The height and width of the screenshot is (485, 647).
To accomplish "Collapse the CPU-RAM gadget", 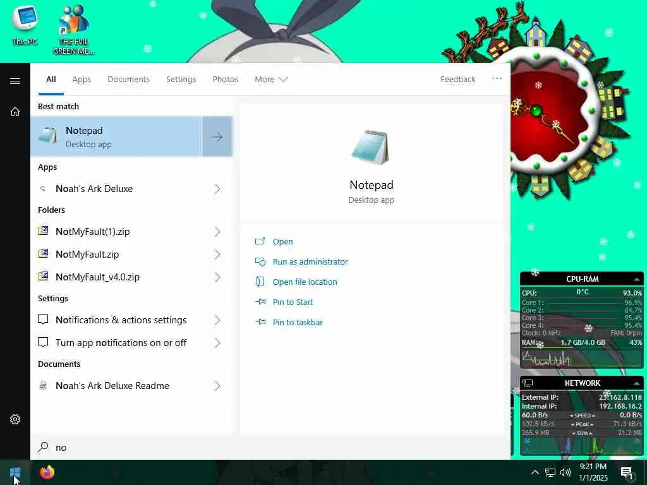I will tap(637, 279).
